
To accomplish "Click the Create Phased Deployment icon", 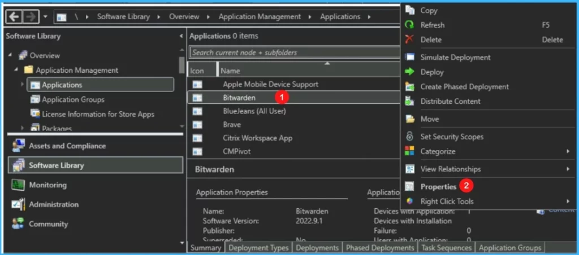I will pos(409,86).
